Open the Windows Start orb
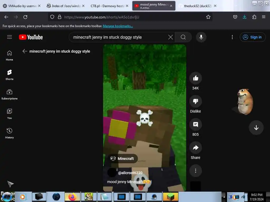270x202 pixels. 7,197
